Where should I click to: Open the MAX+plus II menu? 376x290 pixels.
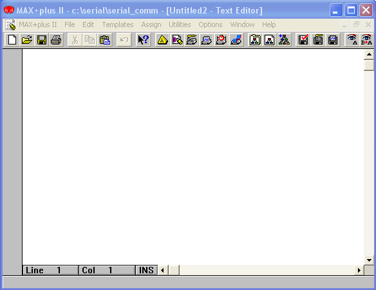[x=38, y=24]
